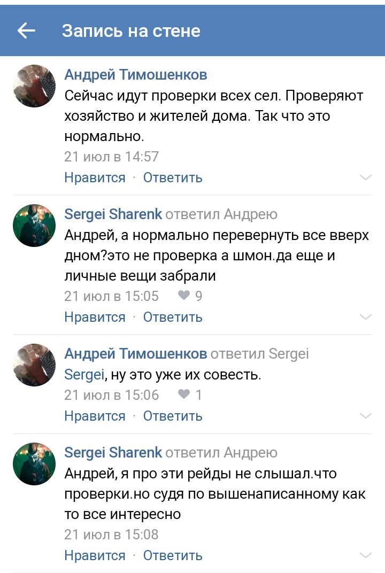The height and width of the screenshot is (573, 385).
Task: Like the comment posted at 15:05
Action: [x=95, y=317]
